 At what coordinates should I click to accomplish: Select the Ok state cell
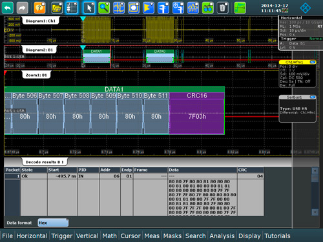[x=34, y=176]
